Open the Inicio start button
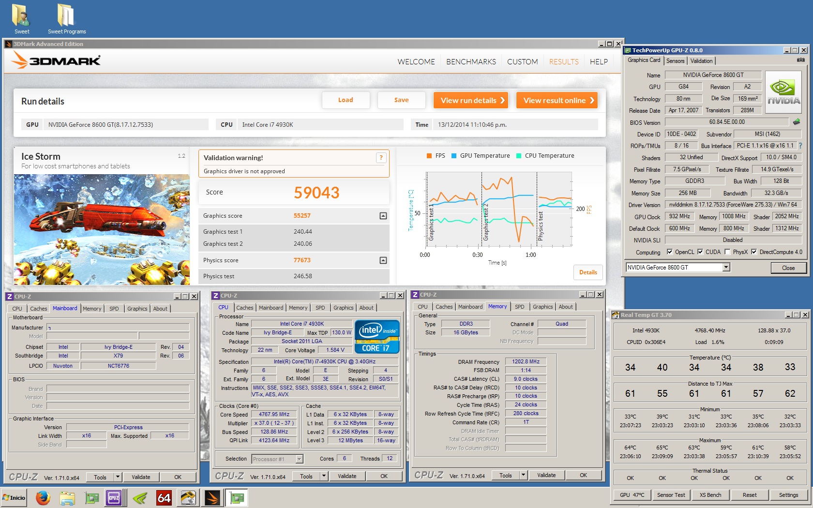This screenshot has height=508, width=813. (x=14, y=497)
